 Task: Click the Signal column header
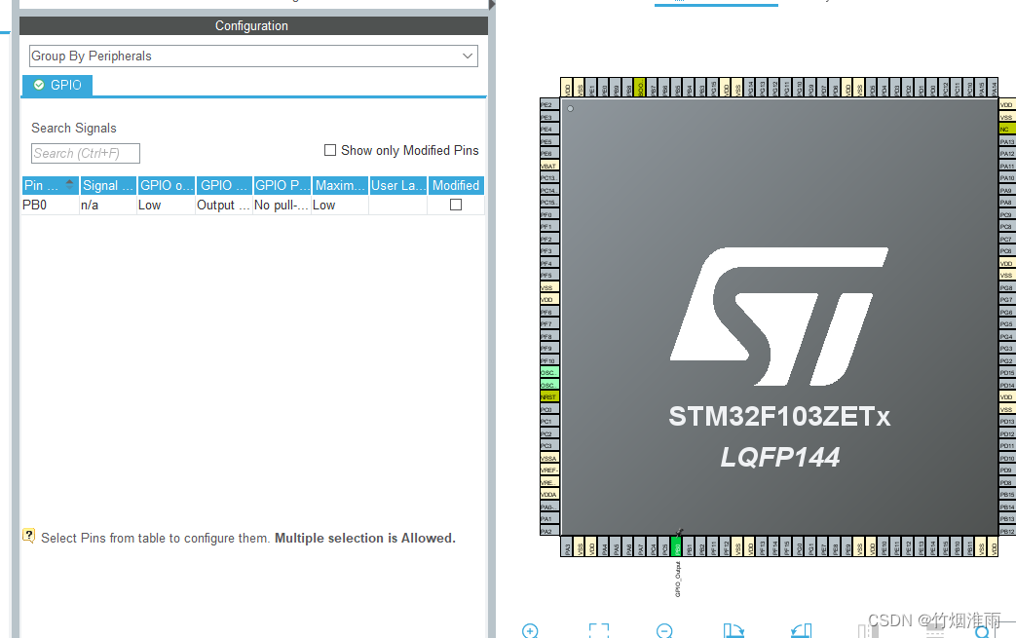(107, 185)
